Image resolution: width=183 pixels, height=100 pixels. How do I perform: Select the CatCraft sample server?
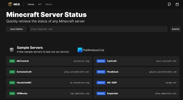[136, 61]
